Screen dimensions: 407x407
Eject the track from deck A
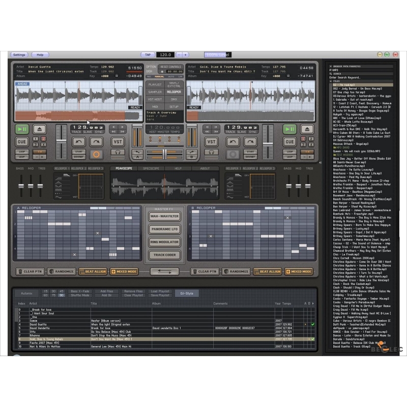coord(40,129)
